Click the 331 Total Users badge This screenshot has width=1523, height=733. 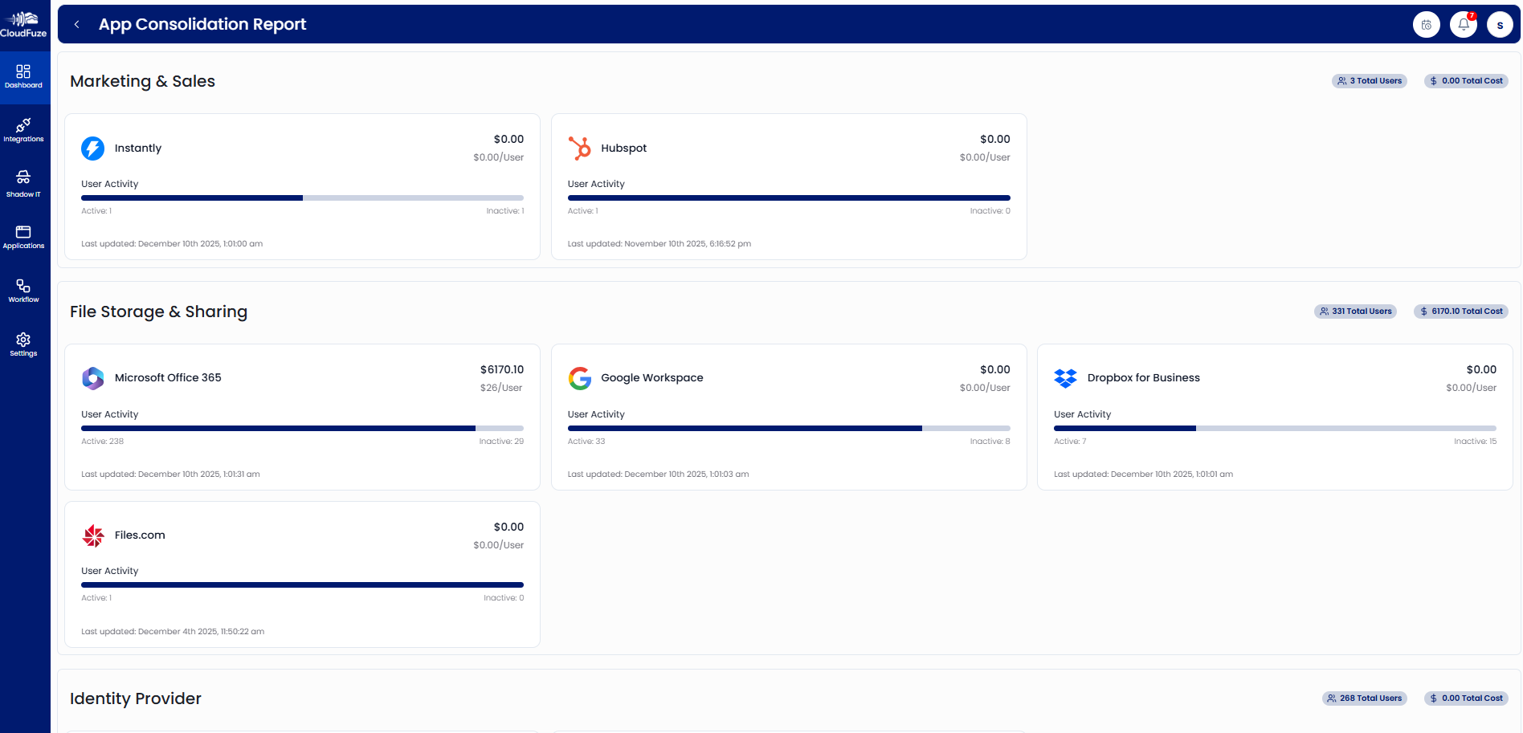(1355, 312)
